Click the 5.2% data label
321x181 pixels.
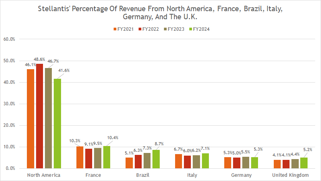pyautogui.click(x=308, y=149)
